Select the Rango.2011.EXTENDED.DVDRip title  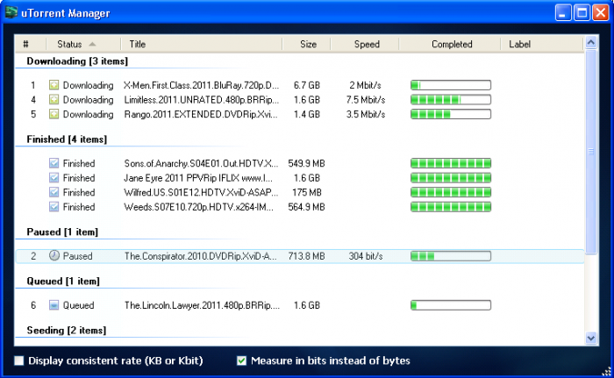[201, 114]
